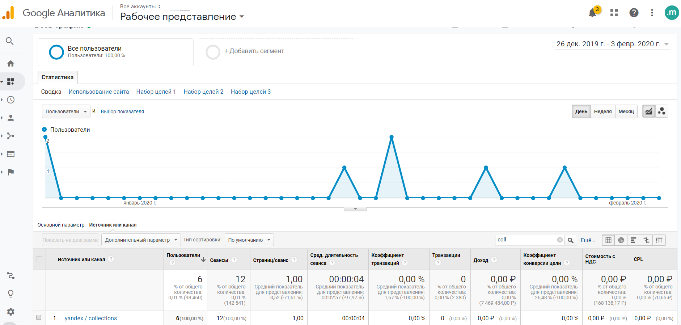Open the yandex / collections link

pos(91,318)
